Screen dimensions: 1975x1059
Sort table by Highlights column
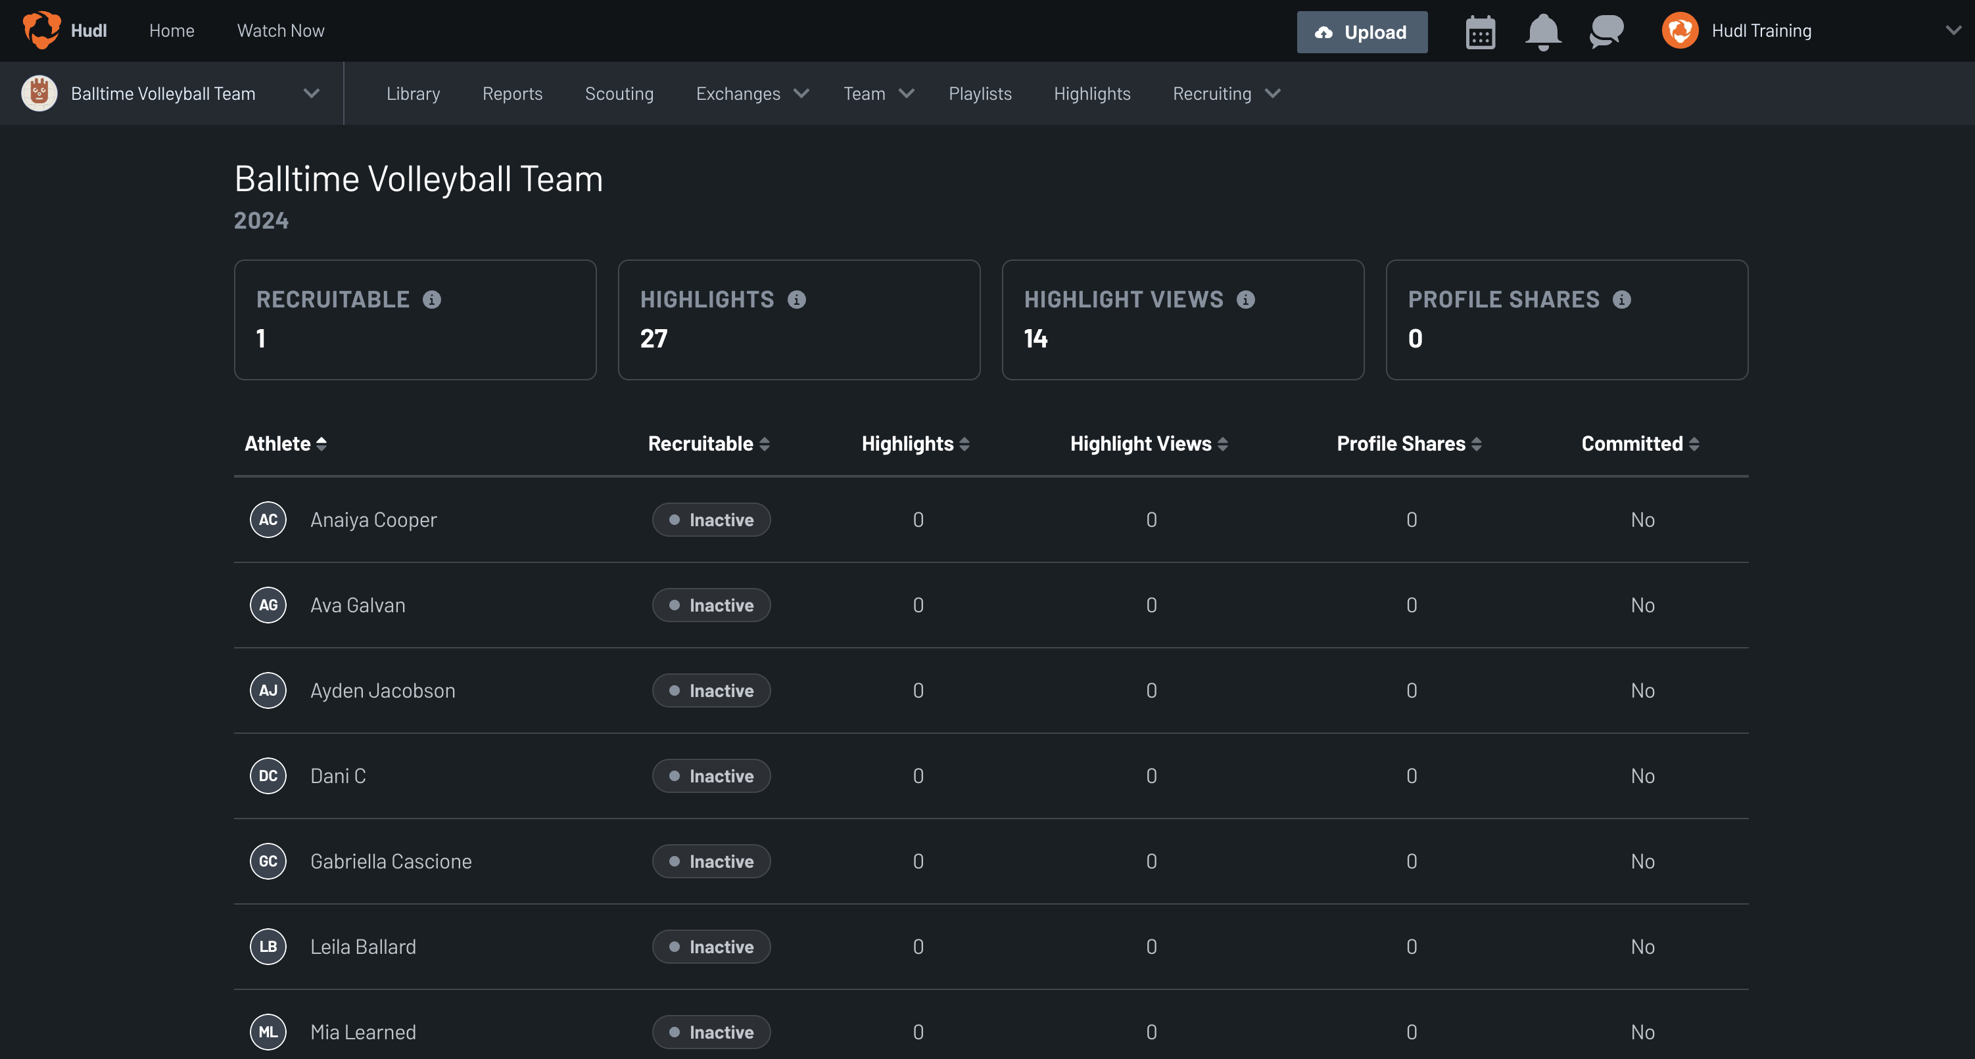pyautogui.click(x=915, y=443)
